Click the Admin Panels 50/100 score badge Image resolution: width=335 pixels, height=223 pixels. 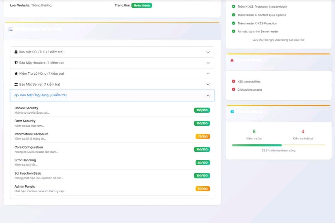[203, 189]
